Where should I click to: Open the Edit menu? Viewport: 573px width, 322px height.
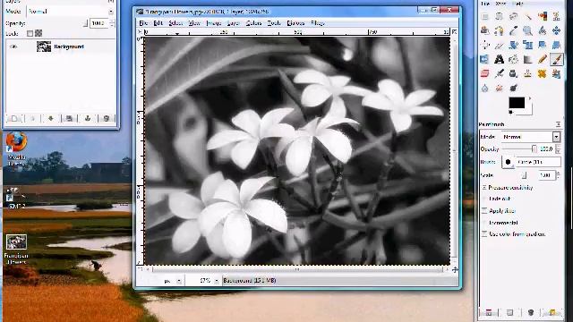pyautogui.click(x=158, y=23)
